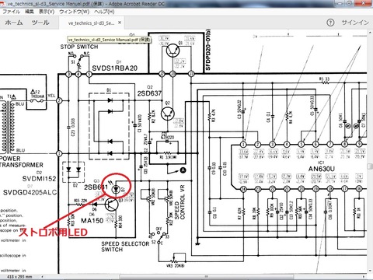Screen dimensions: 373x280
Task: Open the ウィンドウ(W) menu
Action: pos(74,12)
